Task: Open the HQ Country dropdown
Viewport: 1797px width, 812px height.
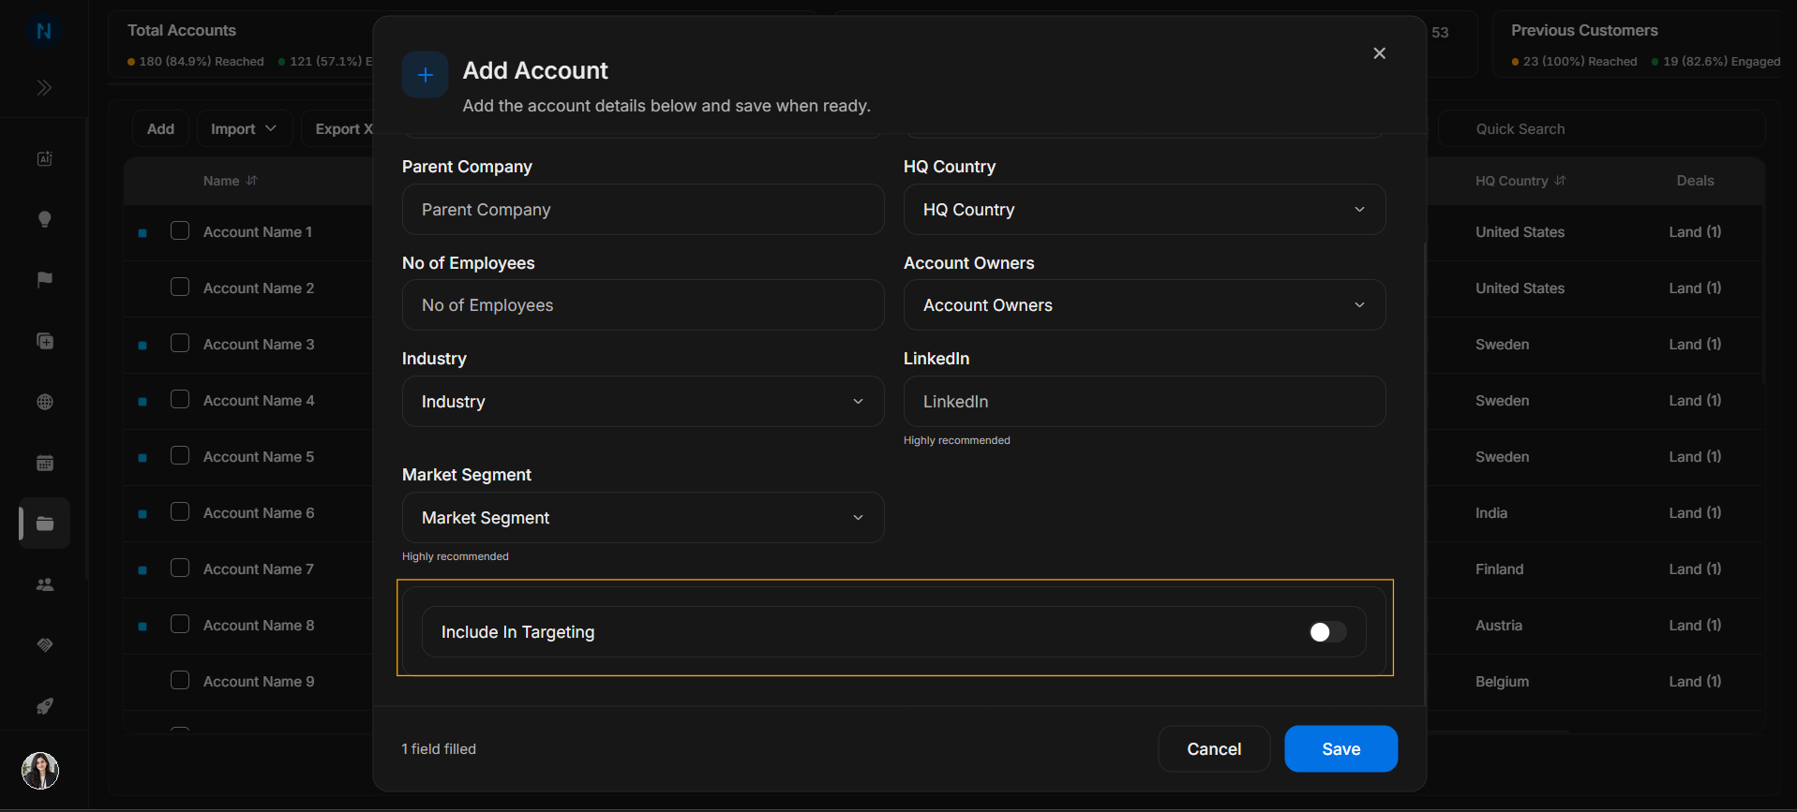Action: pyautogui.click(x=1144, y=210)
